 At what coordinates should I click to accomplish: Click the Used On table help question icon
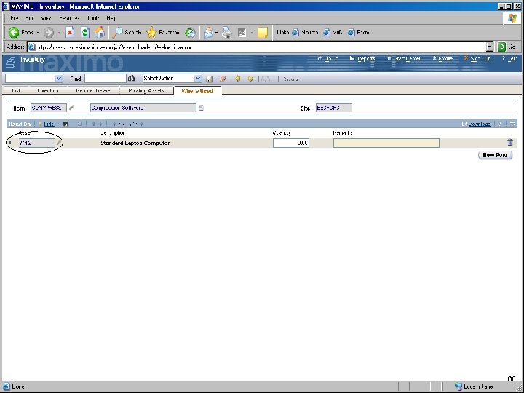(x=499, y=124)
